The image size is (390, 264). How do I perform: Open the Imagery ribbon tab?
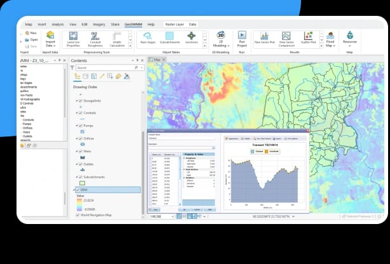(98, 23)
